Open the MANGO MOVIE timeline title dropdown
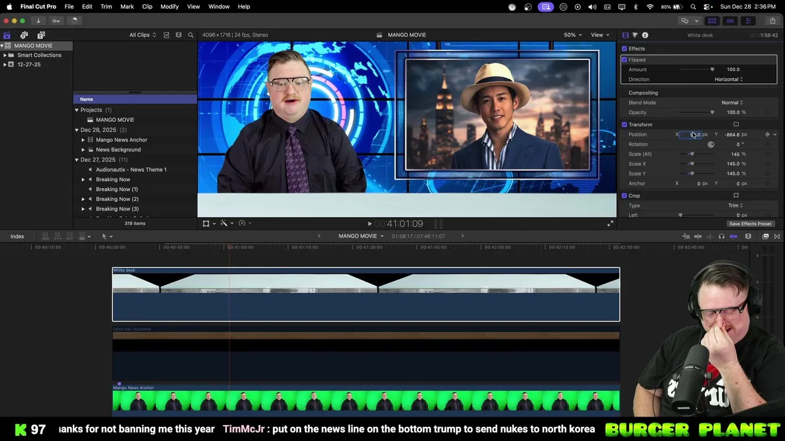Image resolution: width=785 pixels, height=441 pixels. click(361, 236)
